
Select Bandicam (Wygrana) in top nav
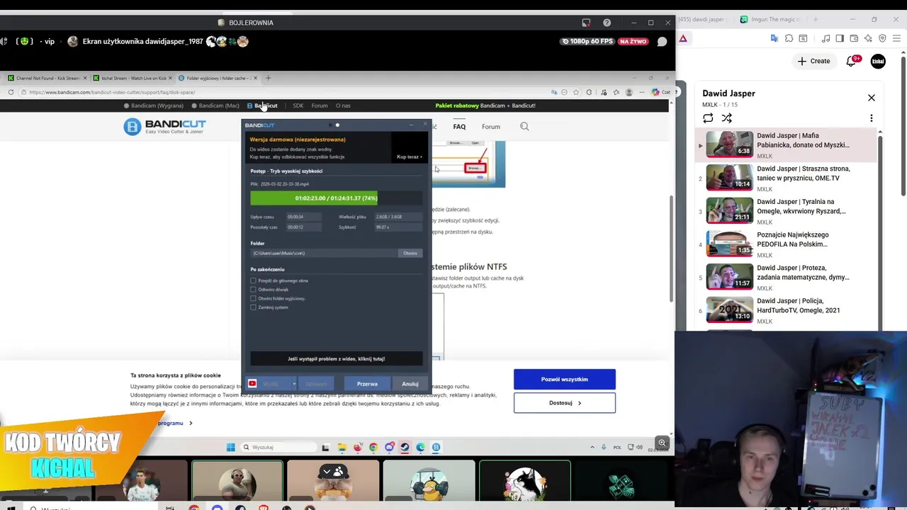(154, 106)
